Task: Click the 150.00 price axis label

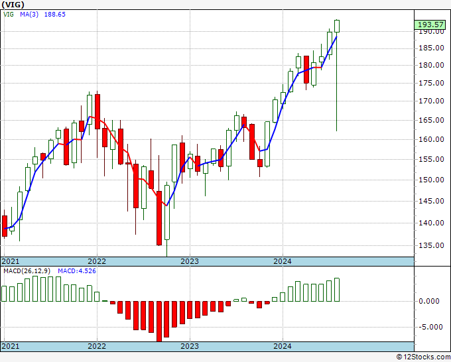Action: point(432,180)
